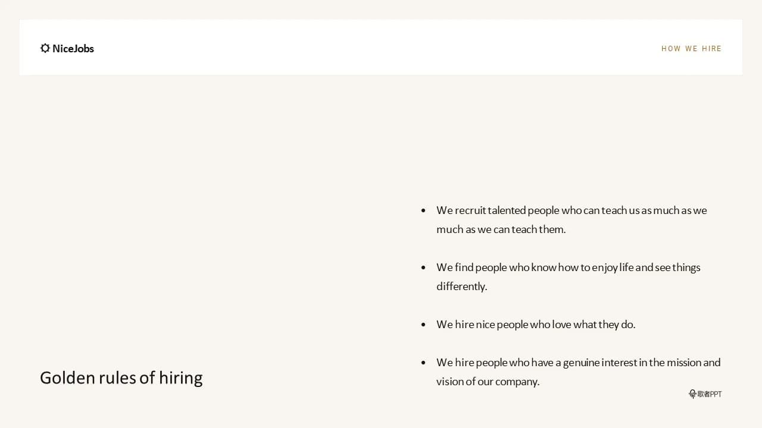
Task: Click the 歌者PPT watermark microphone icon
Action: pyautogui.click(x=693, y=394)
